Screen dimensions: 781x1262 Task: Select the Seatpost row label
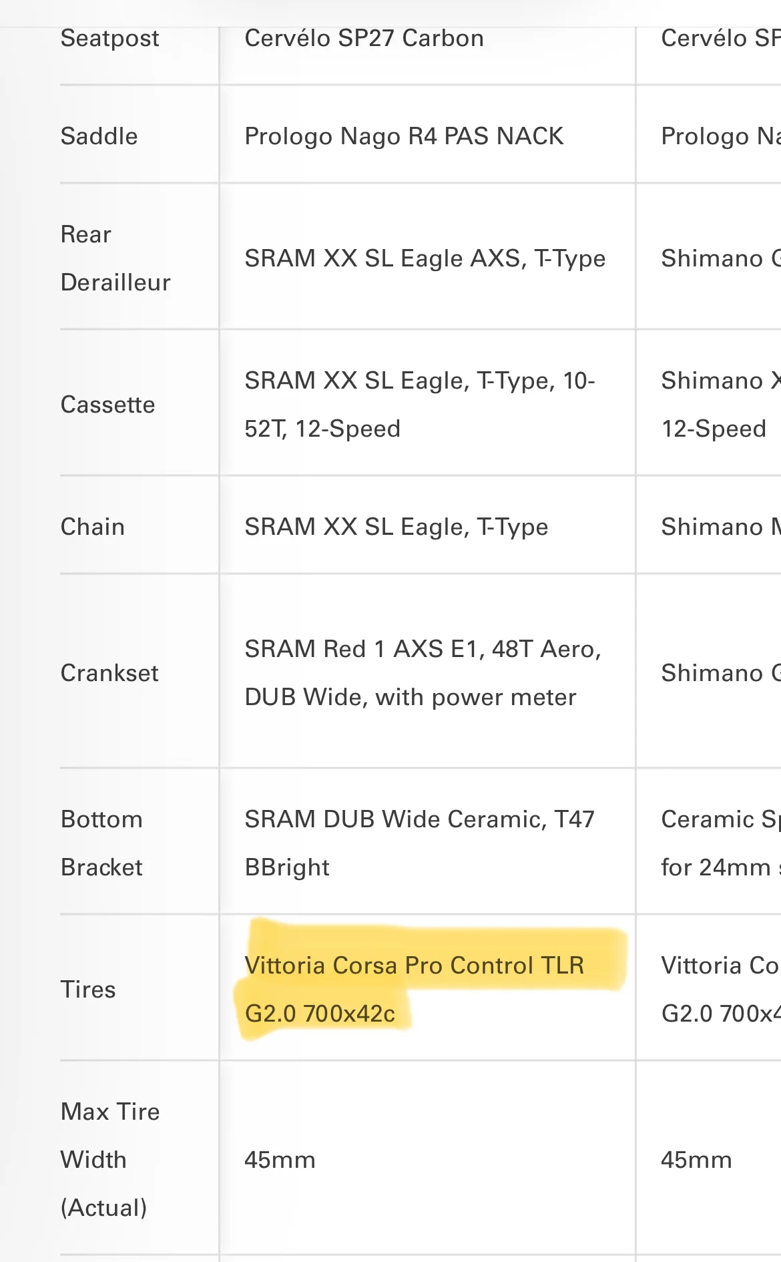(109, 39)
